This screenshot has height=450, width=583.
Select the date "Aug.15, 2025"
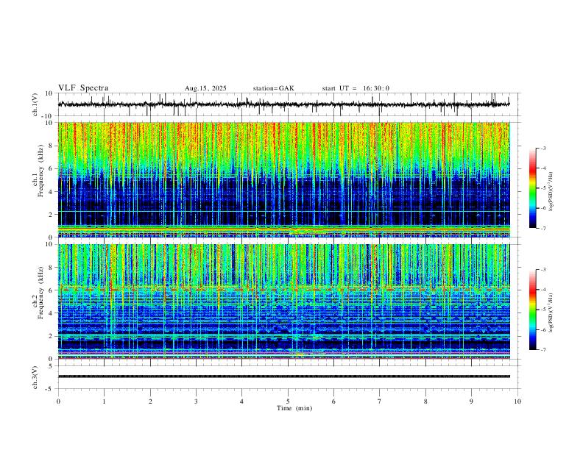point(205,88)
